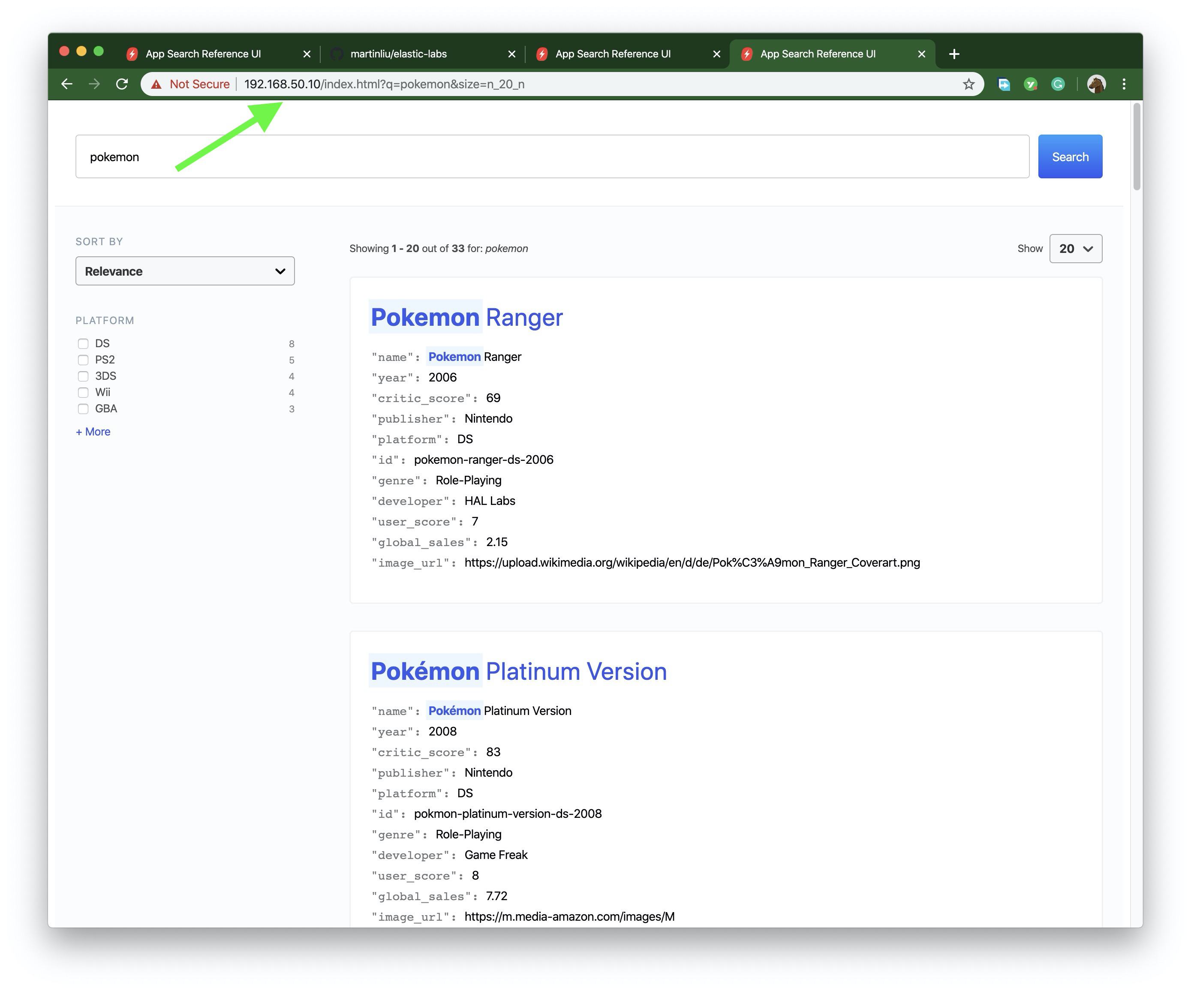This screenshot has width=1191, height=991.
Task: Open the user profile avatar
Action: click(1096, 84)
